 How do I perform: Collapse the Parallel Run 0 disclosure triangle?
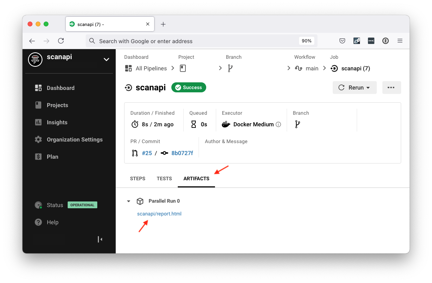129,201
